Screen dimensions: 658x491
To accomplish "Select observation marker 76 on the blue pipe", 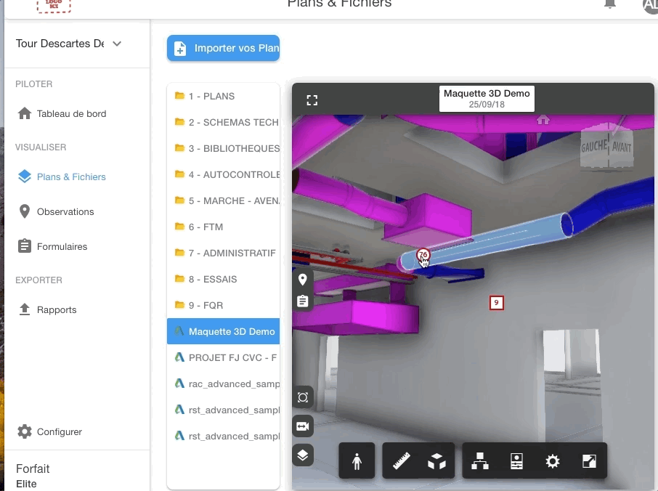I will coord(423,255).
